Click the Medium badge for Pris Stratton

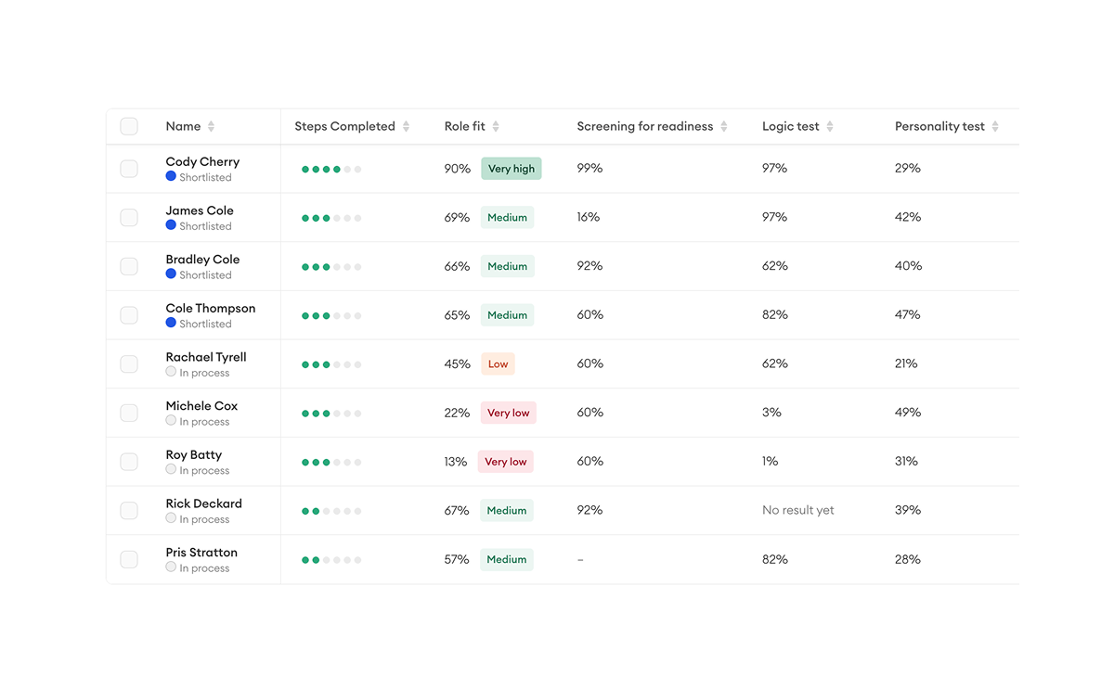pos(507,559)
